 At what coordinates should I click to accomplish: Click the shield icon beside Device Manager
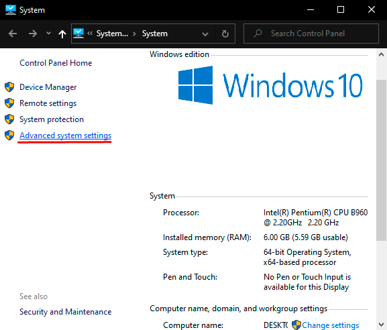[x=9, y=87]
